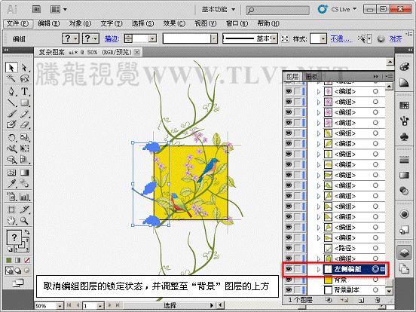Click the 描边 stroke link
Viewport: 416px width, 312px height.
112,39
